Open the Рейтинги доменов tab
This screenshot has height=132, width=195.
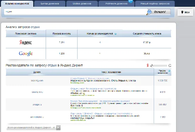(116, 4)
